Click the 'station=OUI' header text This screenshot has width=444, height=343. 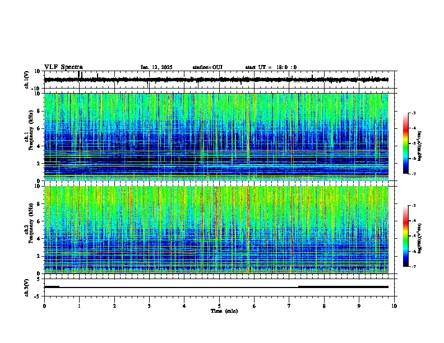[207, 67]
